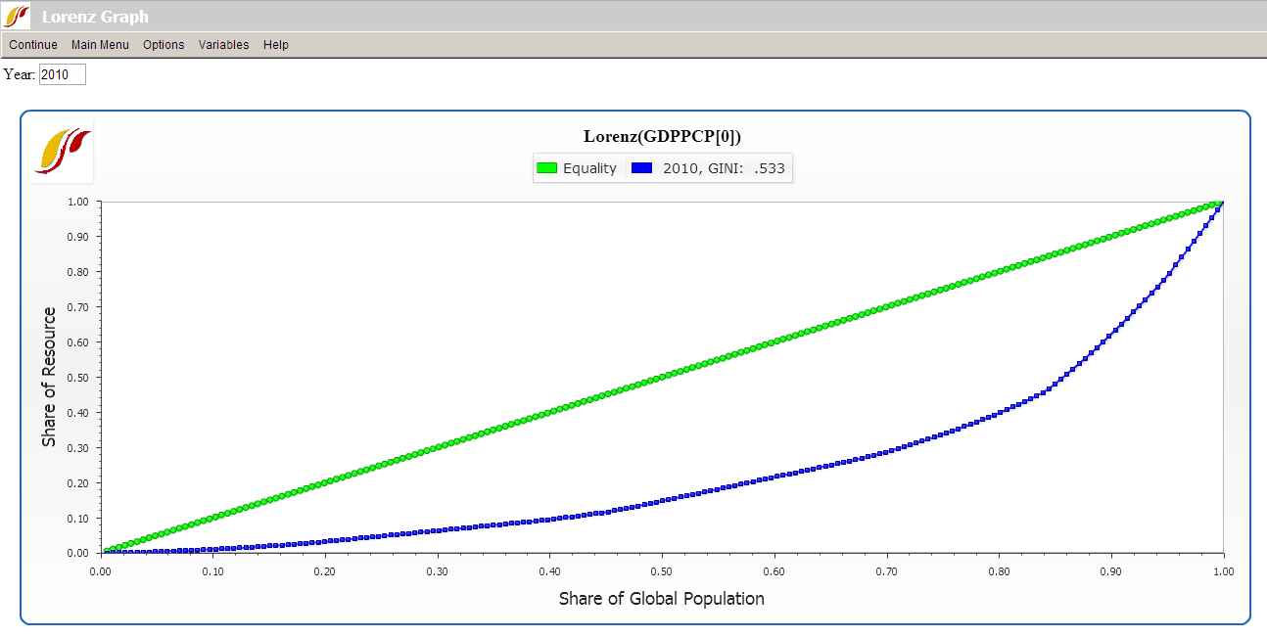Open Main Menu in the menu bar

coord(100,45)
